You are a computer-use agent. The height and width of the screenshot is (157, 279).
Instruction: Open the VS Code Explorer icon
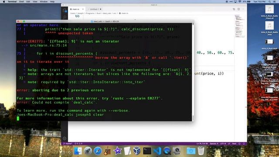(65, 10)
